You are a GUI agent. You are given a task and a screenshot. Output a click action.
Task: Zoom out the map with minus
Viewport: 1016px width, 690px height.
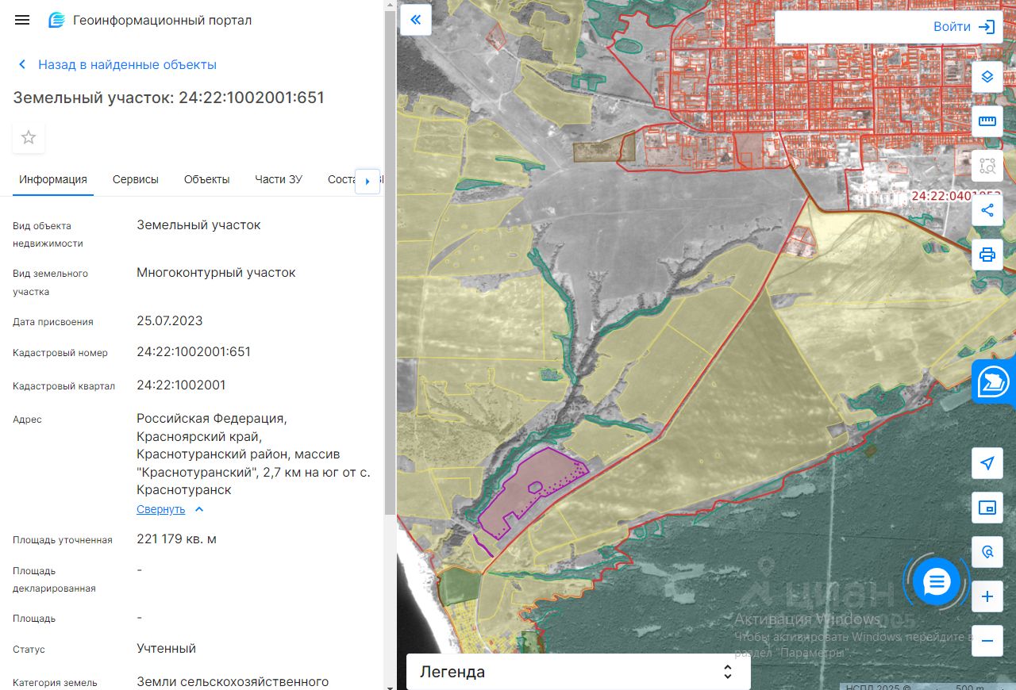[x=987, y=641]
